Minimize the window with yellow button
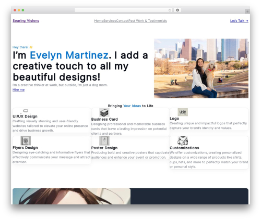The width and height of the screenshot is (261, 220). [19, 10]
